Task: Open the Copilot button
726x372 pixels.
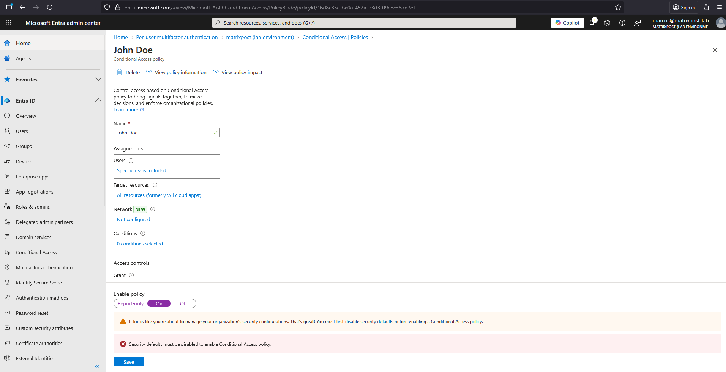Action: (x=567, y=23)
